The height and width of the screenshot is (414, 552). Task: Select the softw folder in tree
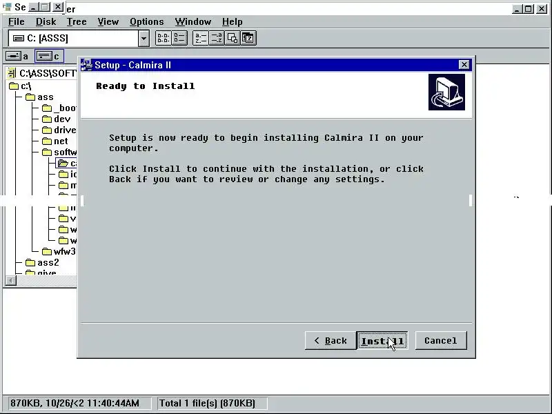(59, 152)
